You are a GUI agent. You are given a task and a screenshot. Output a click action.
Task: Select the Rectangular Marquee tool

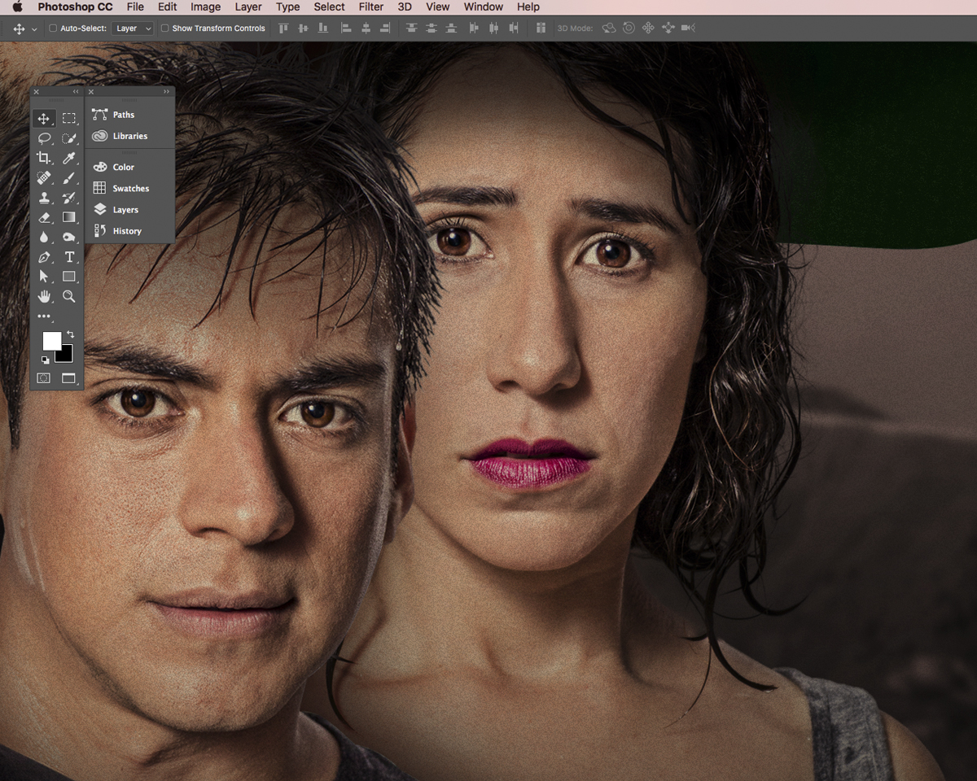(x=69, y=119)
